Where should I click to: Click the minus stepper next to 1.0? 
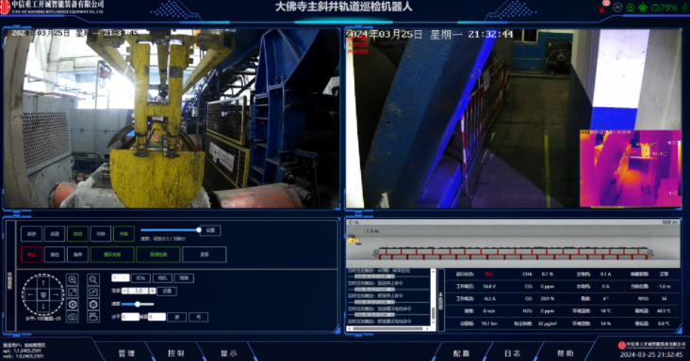click(x=125, y=290)
